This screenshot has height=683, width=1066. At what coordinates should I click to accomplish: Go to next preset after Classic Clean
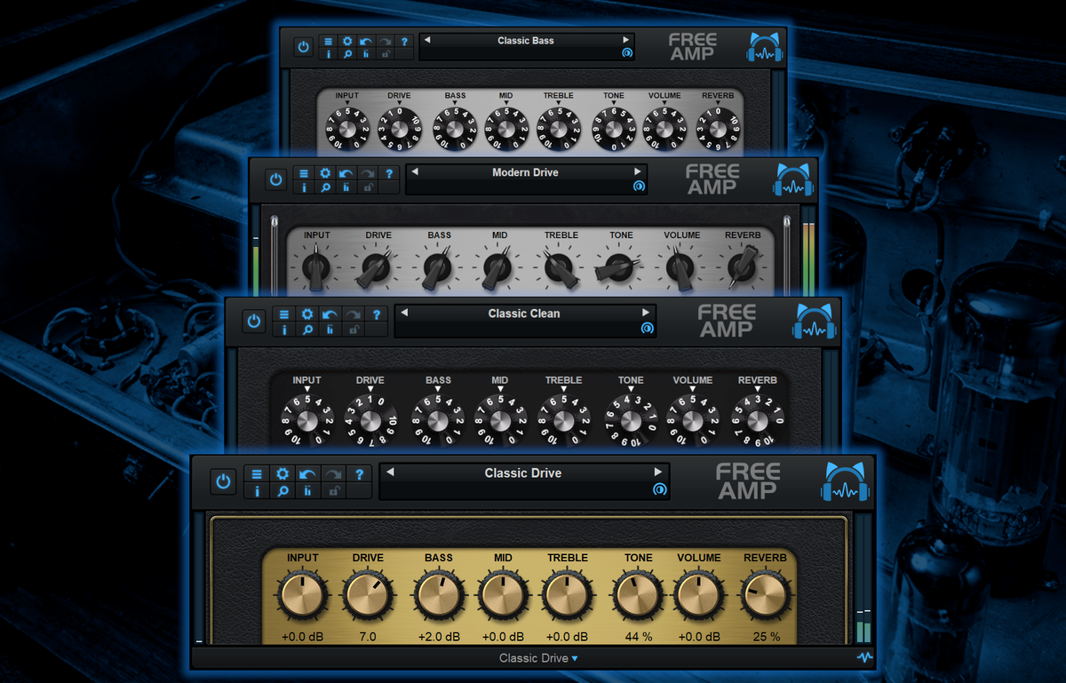tap(646, 314)
